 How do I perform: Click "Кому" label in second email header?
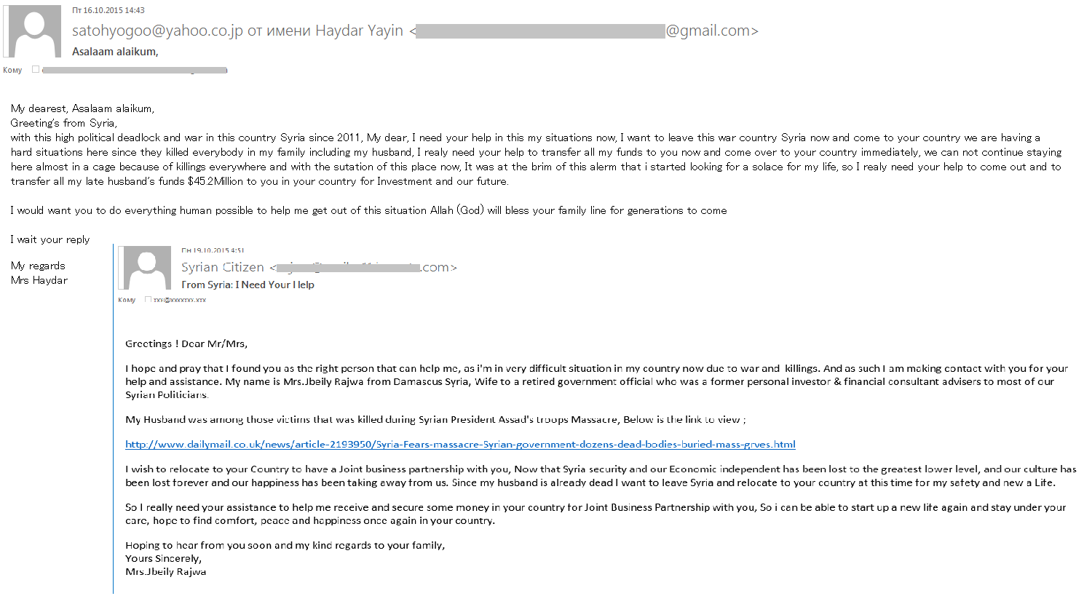point(127,300)
